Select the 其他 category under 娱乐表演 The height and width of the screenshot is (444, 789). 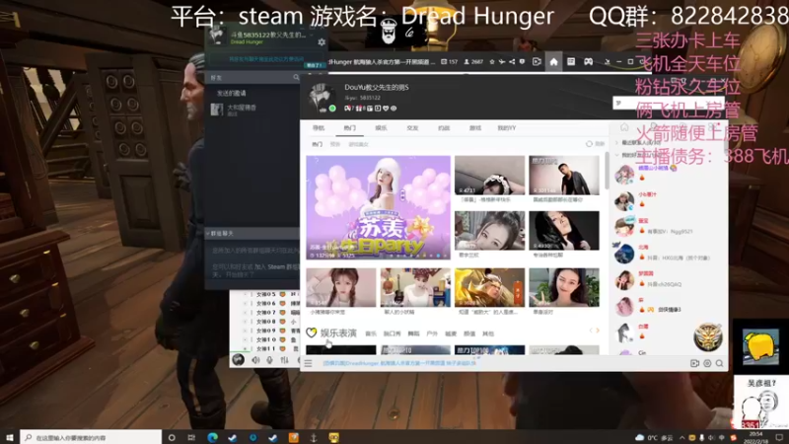pyautogui.click(x=488, y=333)
